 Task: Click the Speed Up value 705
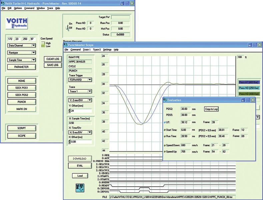186,152
